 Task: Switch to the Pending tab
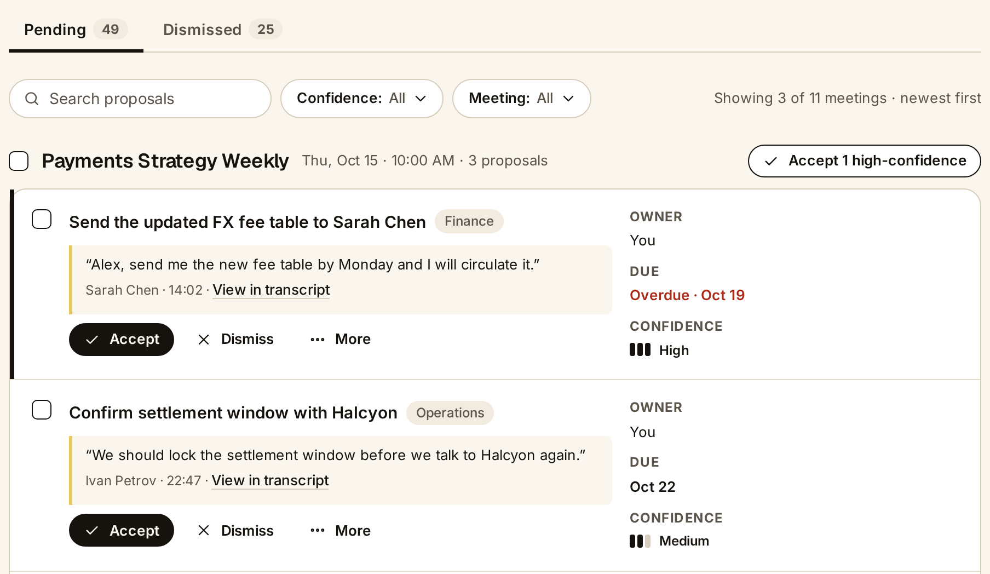coord(76,30)
